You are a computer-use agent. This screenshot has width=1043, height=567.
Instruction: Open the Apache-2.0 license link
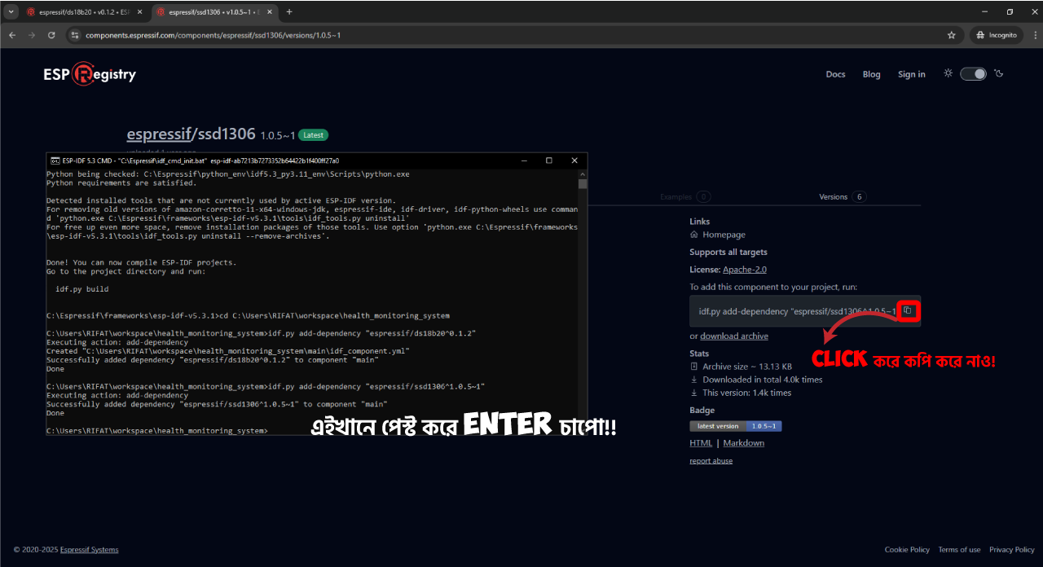pyautogui.click(x=745, y=270)
